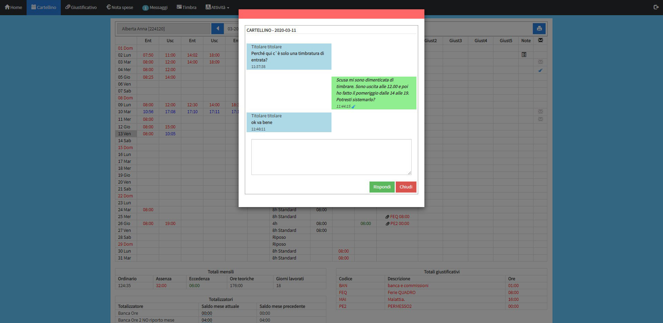Image resolution: width=663 pixels, height=323 pixels.
Task: Click the print button icon
Action: click(x=539, y=29)
